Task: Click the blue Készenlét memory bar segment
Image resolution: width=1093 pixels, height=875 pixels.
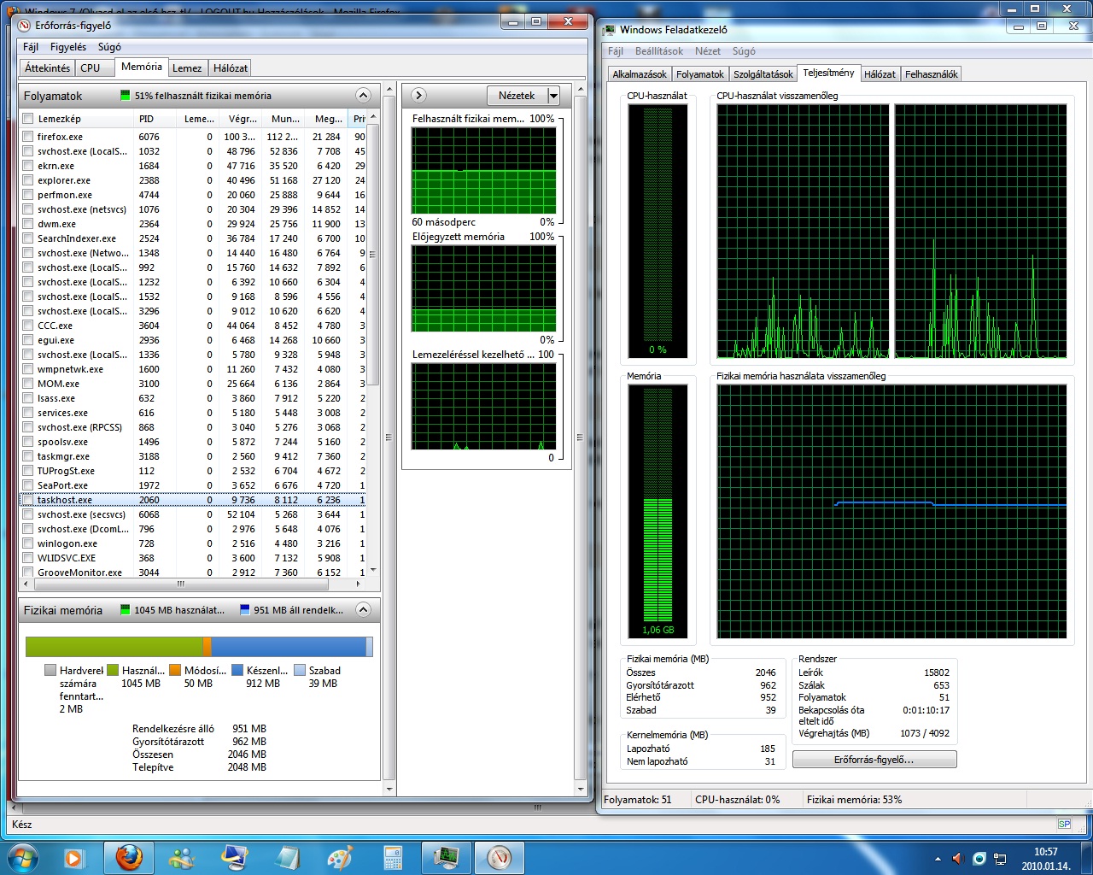Action: pyautogui.click(x=288, y=647)
